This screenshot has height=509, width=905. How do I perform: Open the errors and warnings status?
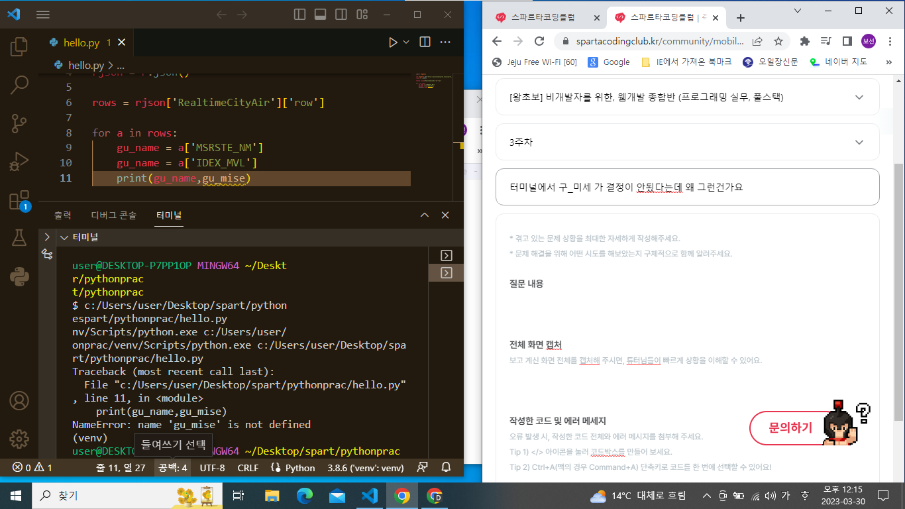tap(32, 467)
